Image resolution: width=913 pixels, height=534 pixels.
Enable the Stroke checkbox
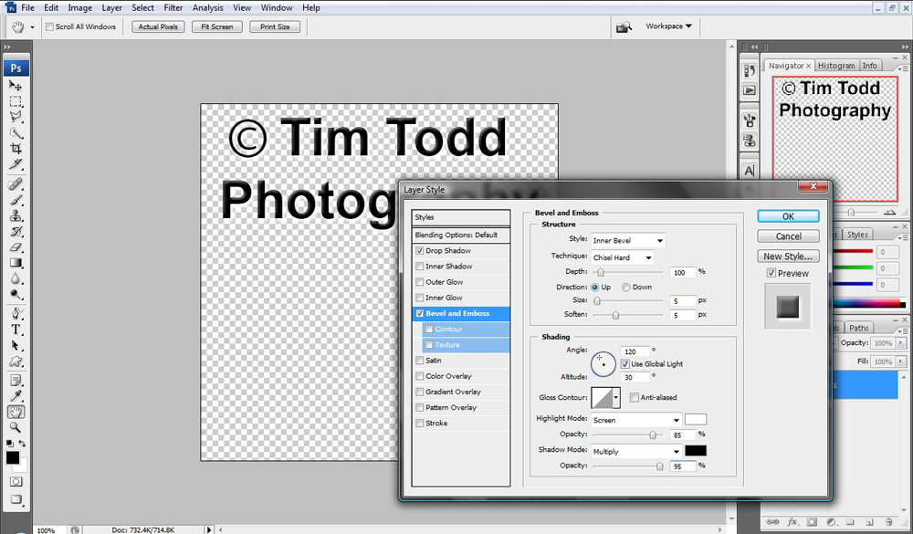coord(419,424)
